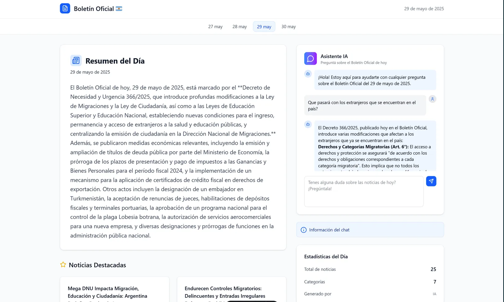
Task: Click the star icon beside Noticias Destacadas
Action: tap(63, 265)
